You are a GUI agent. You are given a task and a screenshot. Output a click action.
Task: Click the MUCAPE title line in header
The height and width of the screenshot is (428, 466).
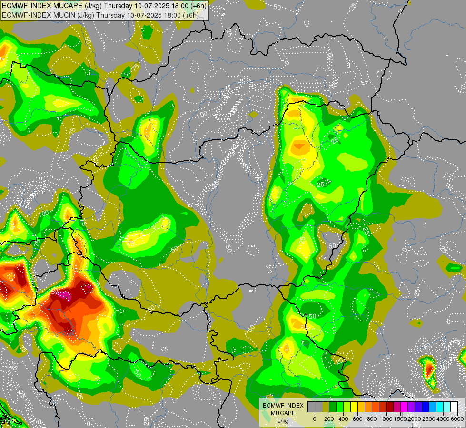(104, 5)
